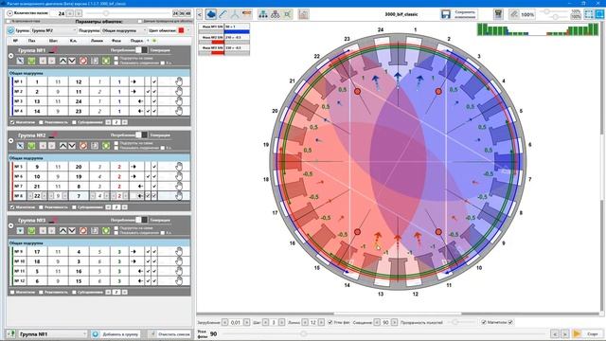The height and width of the screenshot is (341, 606).
Task: Collapse Группа №2 section with round arrow
Action: click(10, 141)
